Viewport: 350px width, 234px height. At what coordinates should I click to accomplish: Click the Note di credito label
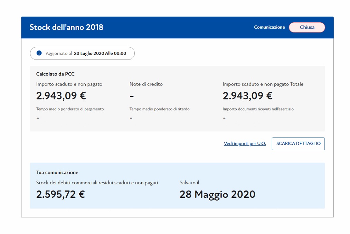146,84
